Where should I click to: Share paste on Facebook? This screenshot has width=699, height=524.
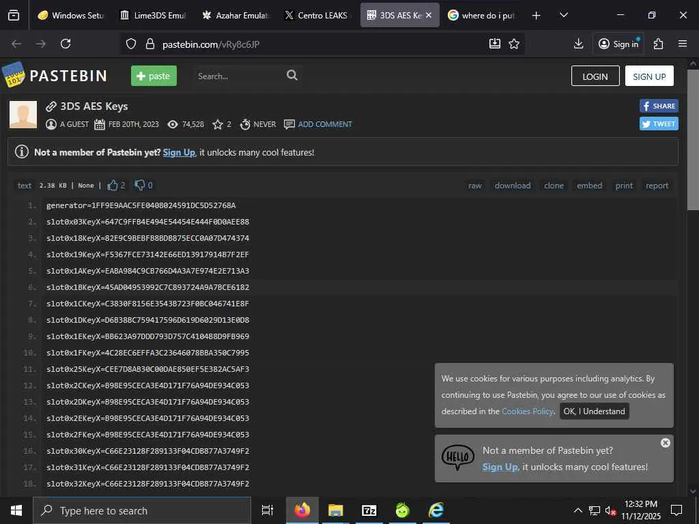click(659, 106)
